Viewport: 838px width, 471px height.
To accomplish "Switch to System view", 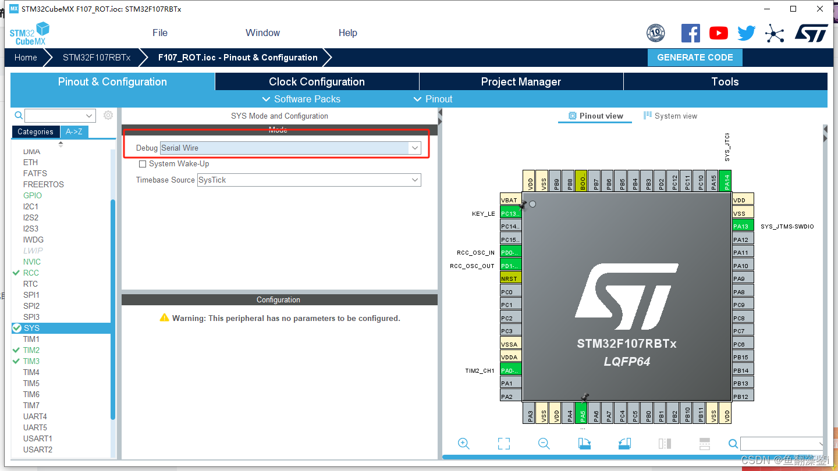I will pos(670,116).
